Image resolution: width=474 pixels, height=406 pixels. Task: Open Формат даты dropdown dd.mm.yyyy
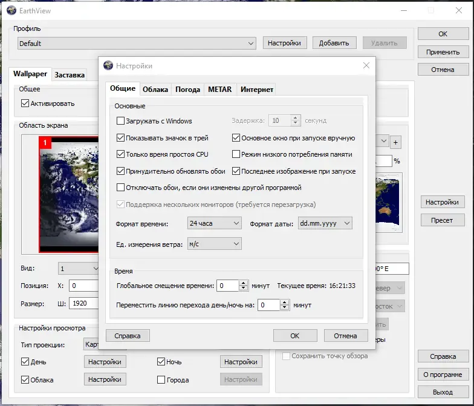click(325, 223)
